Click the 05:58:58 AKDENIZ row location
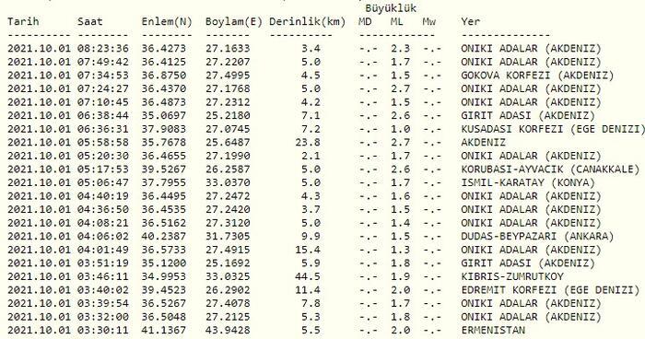The width and height of the screenshot is (645, 339). coord(484,143)
